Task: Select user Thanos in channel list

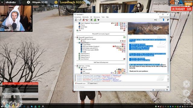Action: [83, 25]
